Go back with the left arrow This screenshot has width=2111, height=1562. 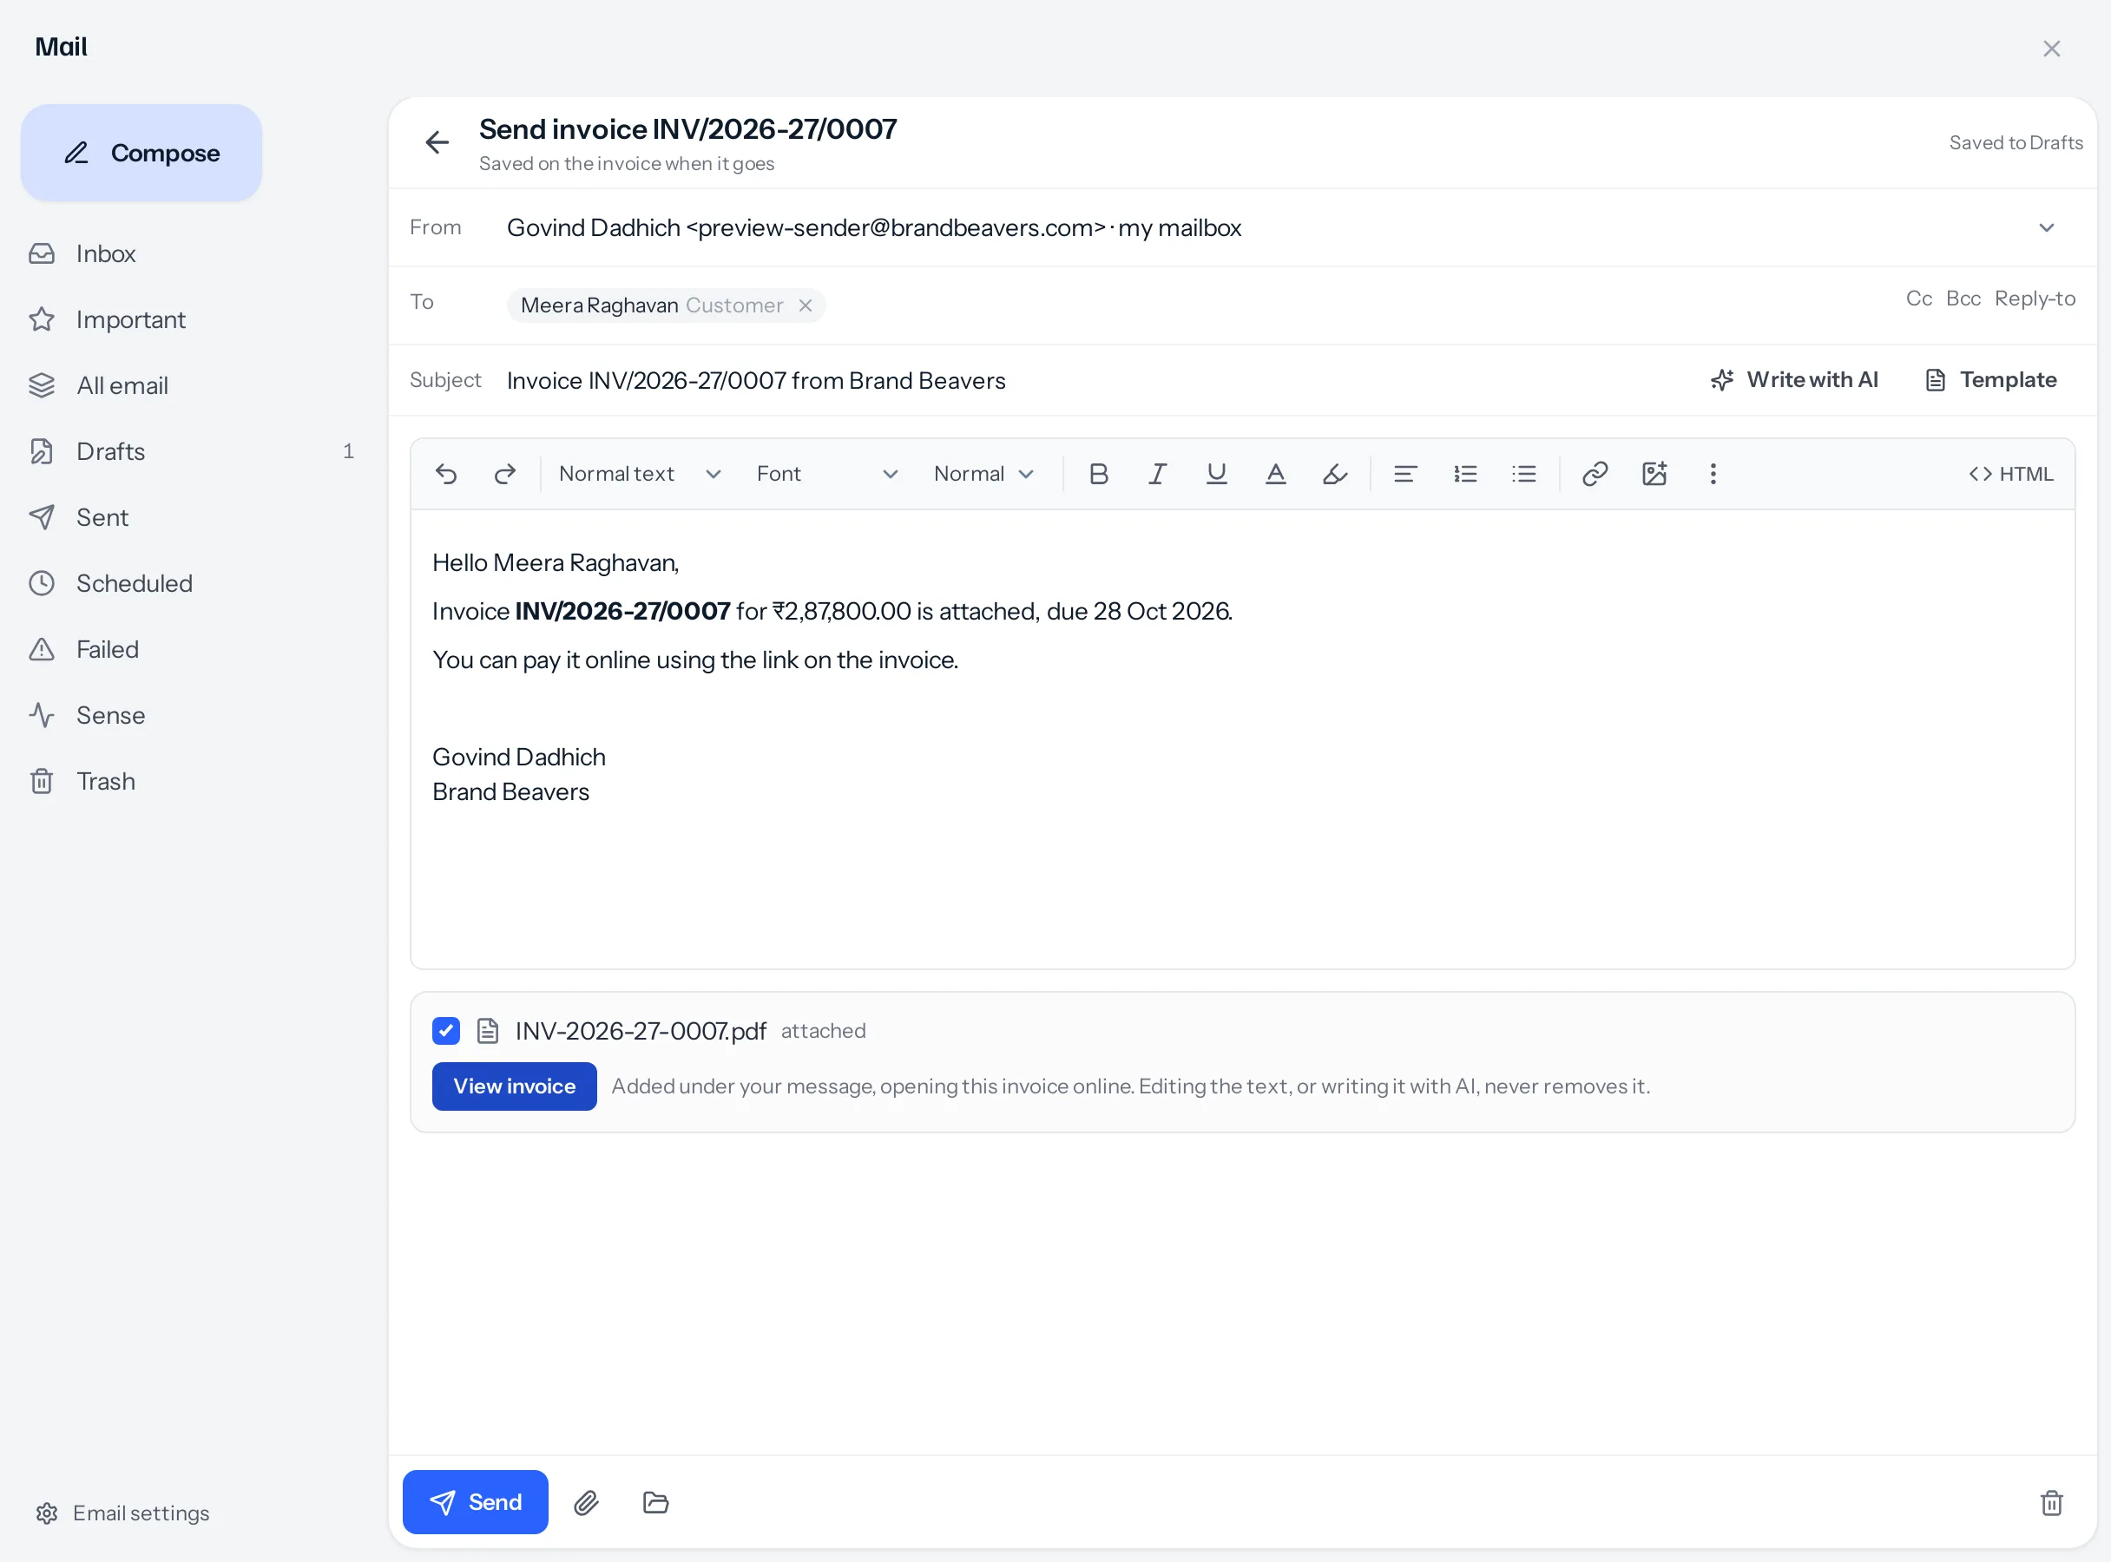click(437, 143)
